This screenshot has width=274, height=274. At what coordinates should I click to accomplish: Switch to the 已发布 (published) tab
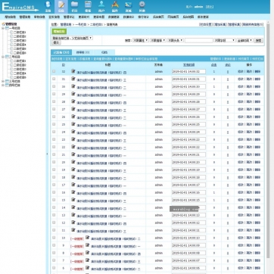[x=61, y=52]
